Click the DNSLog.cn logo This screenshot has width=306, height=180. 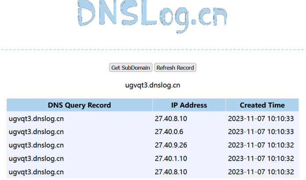pyautogui.click(x=153, y=16)
